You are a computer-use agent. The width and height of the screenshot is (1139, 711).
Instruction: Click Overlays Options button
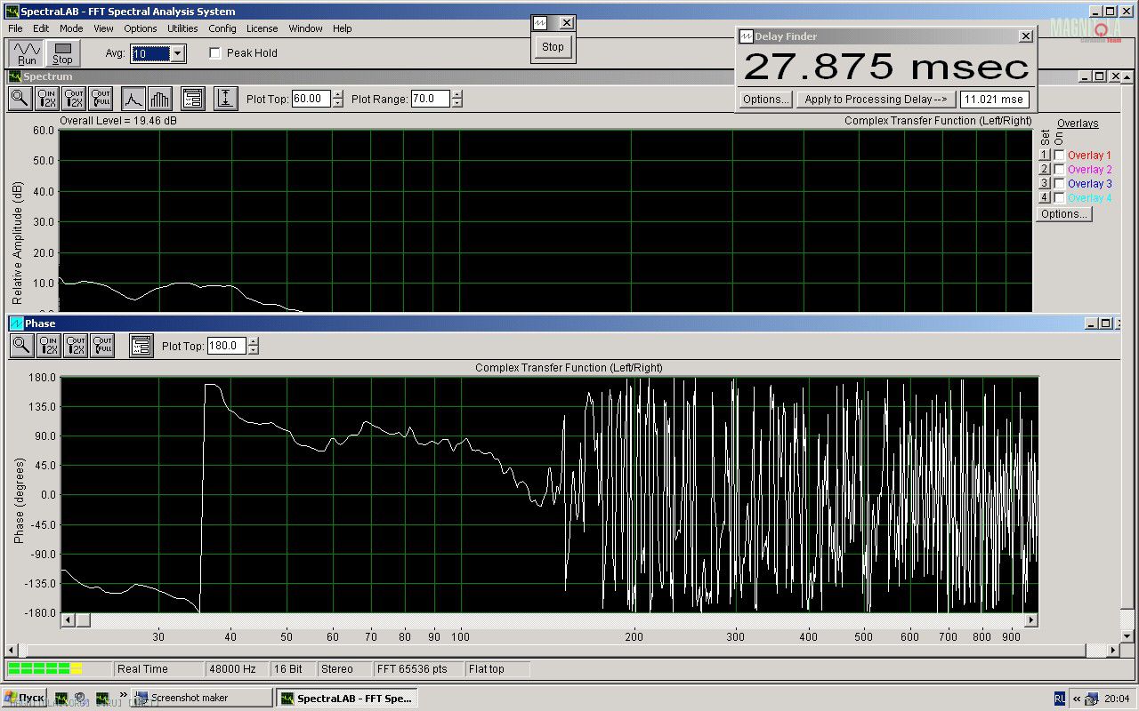coord(1063,214)
